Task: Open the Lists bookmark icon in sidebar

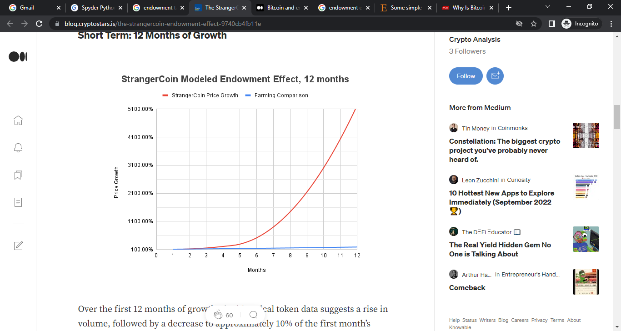Action: click(18, 175)
